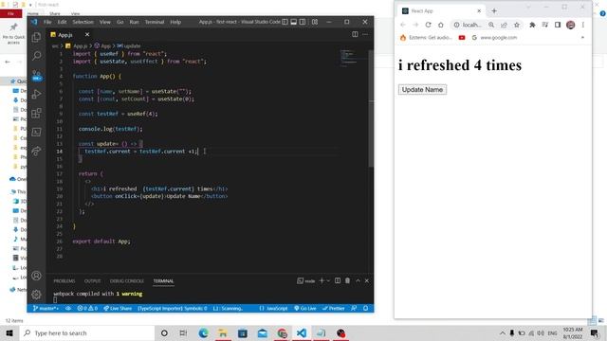Switch to the PROBLEMS panel tab
607x341 pixels.
pos(64,281)
